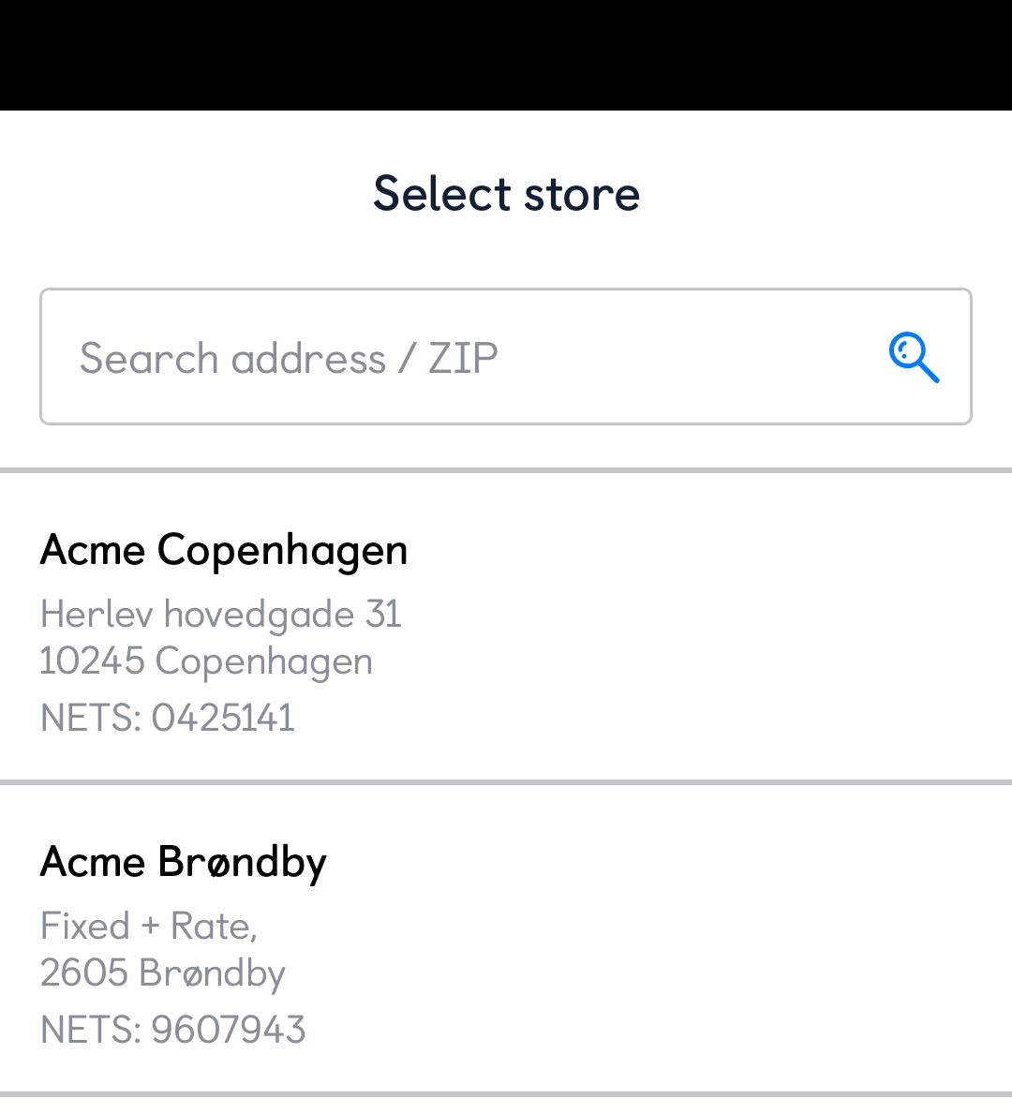Tap the Fixed + Rate address line
Viewport: 1012px width, 1113px height.
click(x=149, y=927)
